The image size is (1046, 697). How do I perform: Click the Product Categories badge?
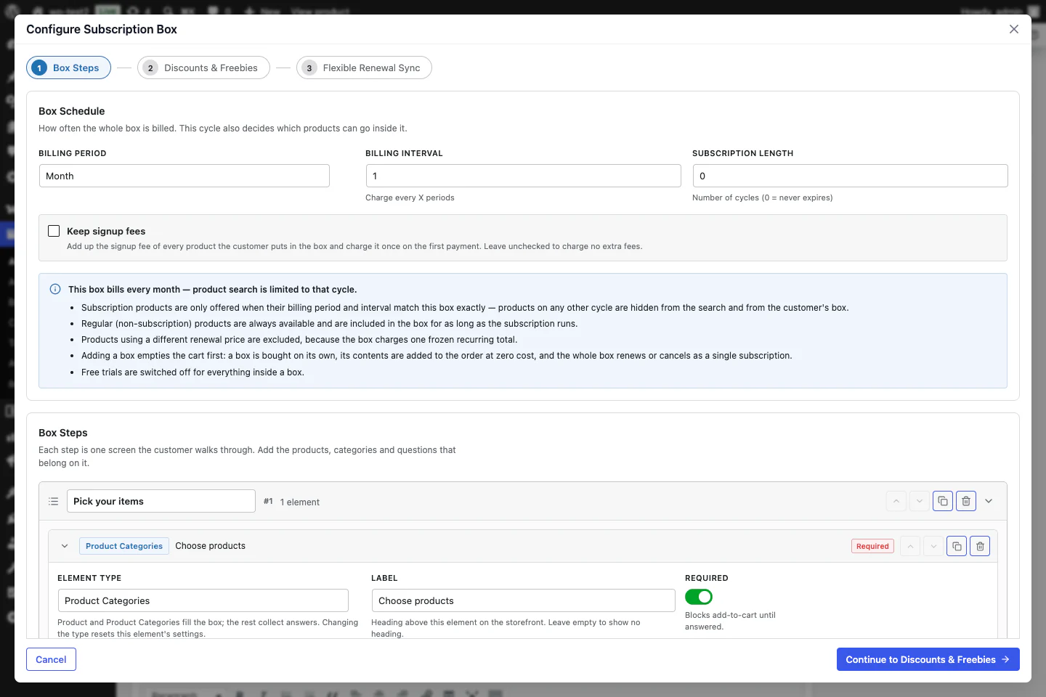(x=124, y=546)
